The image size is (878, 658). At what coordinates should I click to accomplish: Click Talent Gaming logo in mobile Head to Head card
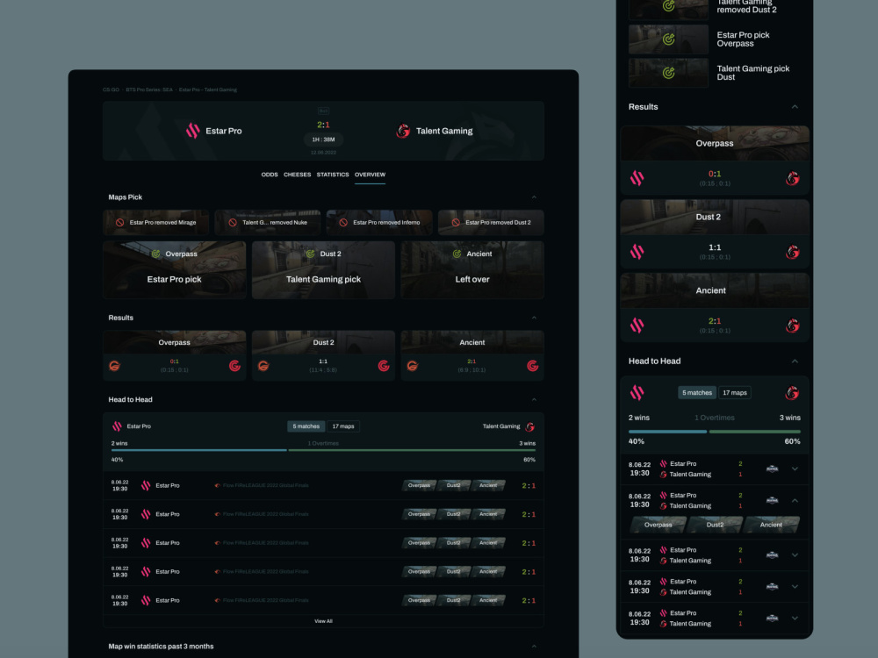(792, 393)
